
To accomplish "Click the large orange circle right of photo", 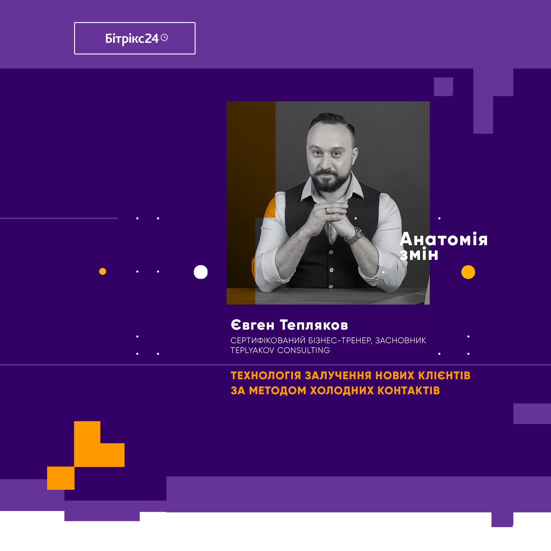I will [468, 272].
